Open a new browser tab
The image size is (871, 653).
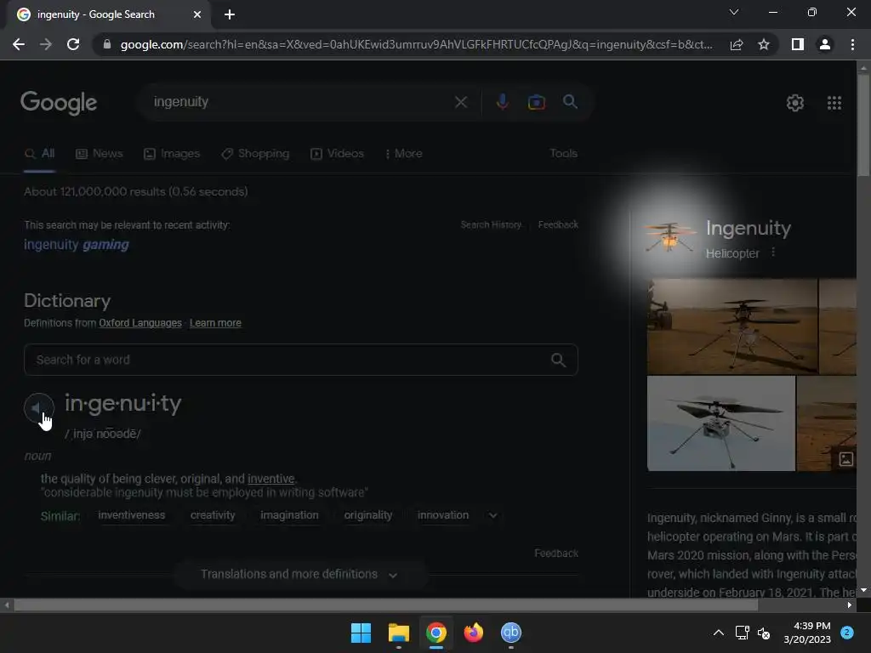(230, 14)
